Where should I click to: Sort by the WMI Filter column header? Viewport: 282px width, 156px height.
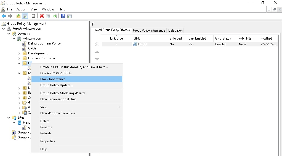coord(248,38)
